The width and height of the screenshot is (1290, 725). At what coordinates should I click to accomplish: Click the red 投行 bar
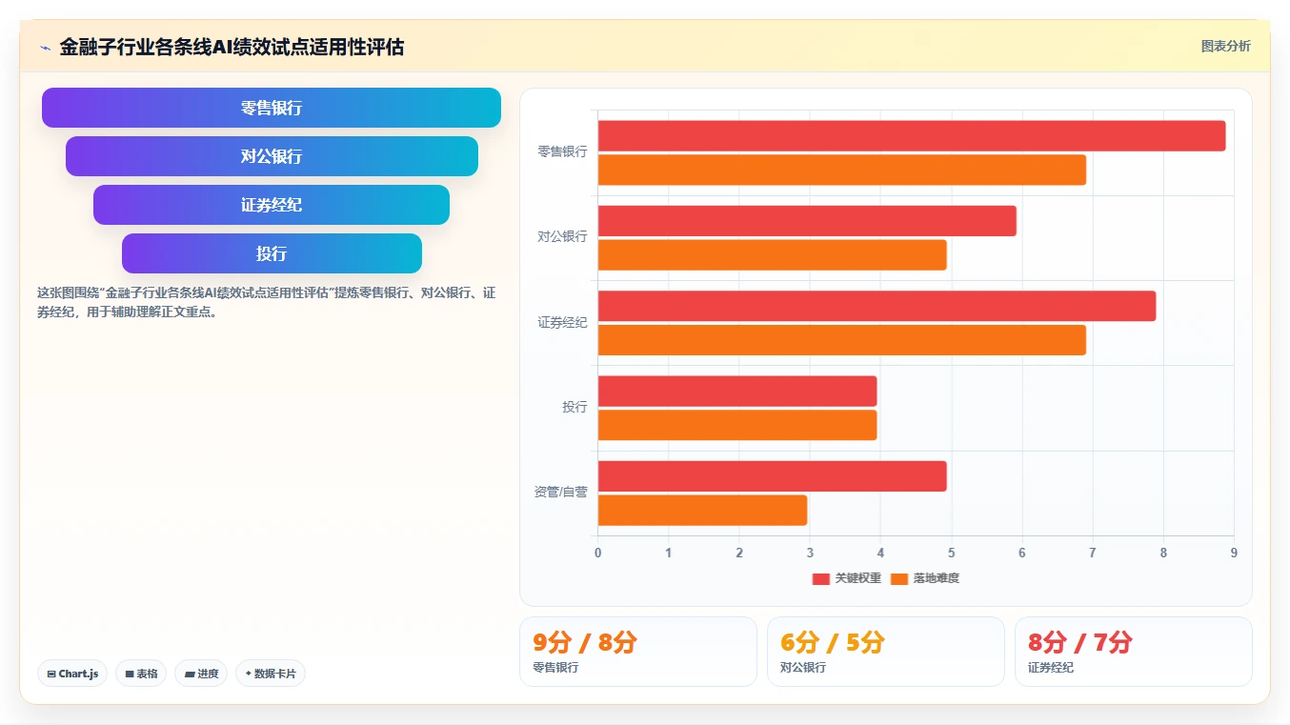[x=737, y=392]
